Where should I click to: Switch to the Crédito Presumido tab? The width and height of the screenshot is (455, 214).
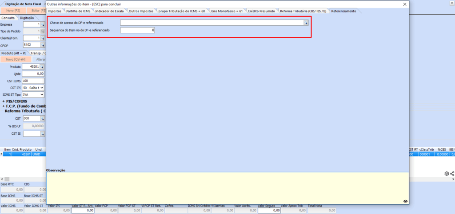click(261, 11)
